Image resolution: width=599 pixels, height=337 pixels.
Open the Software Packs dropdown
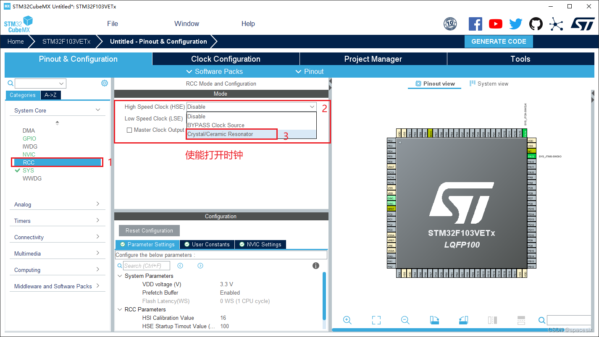point(214,71)
